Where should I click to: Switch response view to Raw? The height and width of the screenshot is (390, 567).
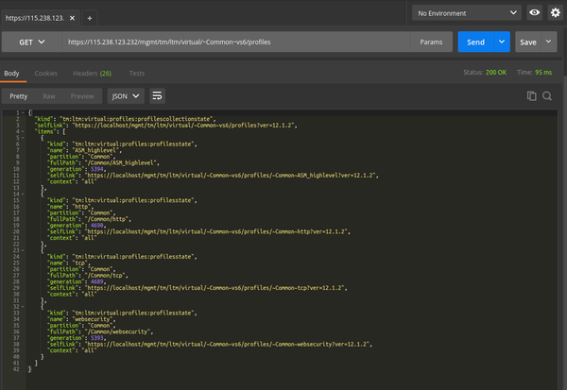pos(48,95)
